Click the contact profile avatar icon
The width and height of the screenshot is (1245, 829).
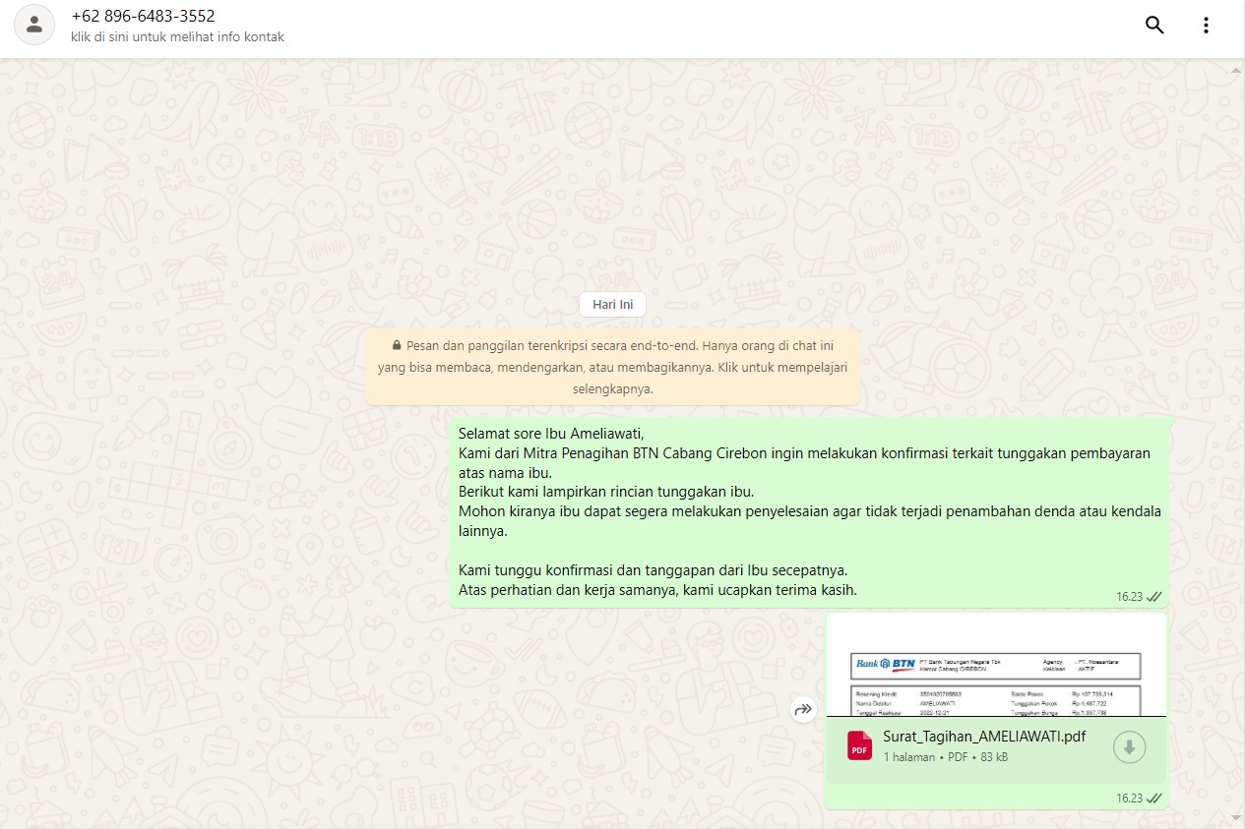tap(33, 26)
